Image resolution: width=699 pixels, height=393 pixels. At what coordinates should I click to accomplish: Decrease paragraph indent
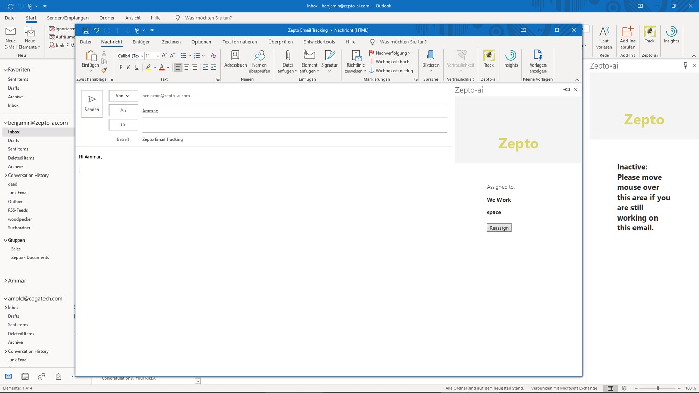pos(206,68)
